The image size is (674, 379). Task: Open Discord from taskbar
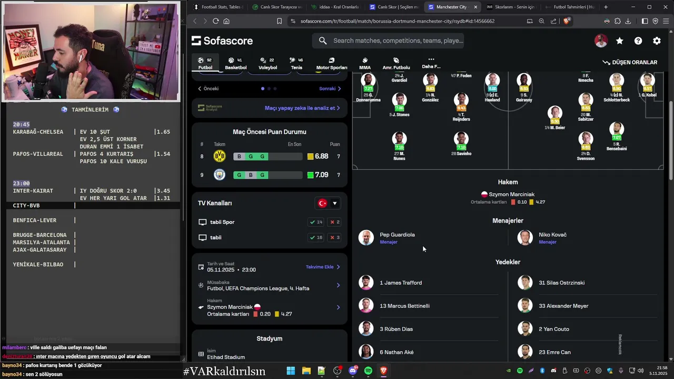(x=353, y=371)
